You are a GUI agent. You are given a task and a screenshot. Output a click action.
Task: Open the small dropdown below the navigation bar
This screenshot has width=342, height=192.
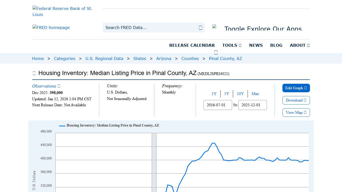click(216, 52)
